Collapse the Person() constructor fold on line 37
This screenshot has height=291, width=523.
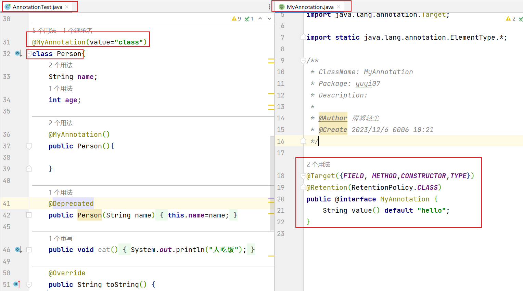click(29, 146)
